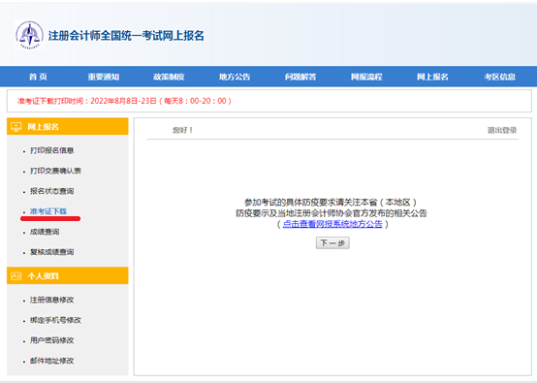Image resolution: width=537 pixels, height=383 pixels.
Task: Open 点击查看网报系统地方公告 hyperlink
Action: coord(332,224)
